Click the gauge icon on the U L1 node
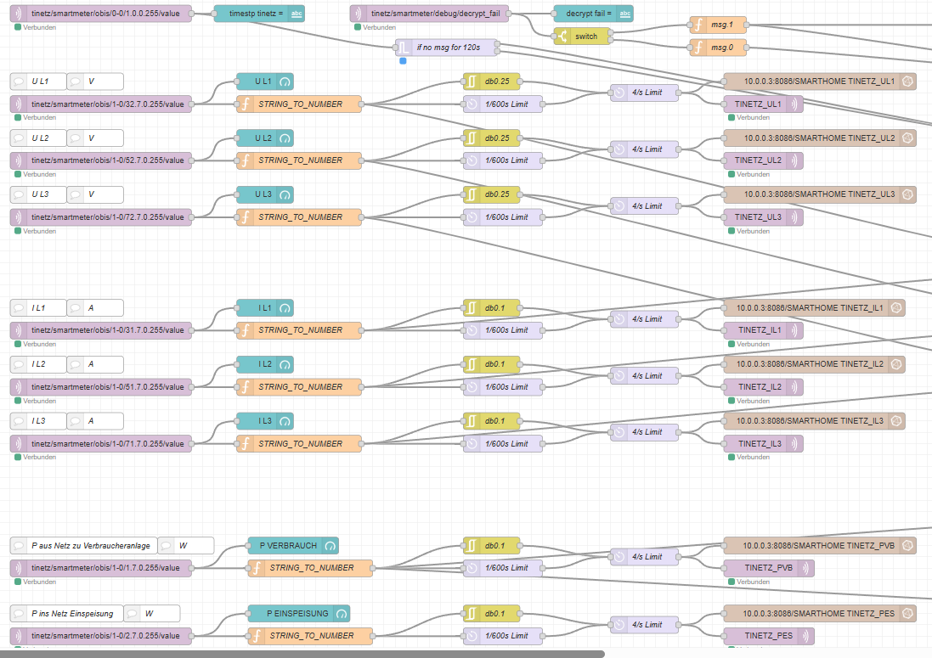The width and height of the screenshot is (932, 658). click(285, 82)
